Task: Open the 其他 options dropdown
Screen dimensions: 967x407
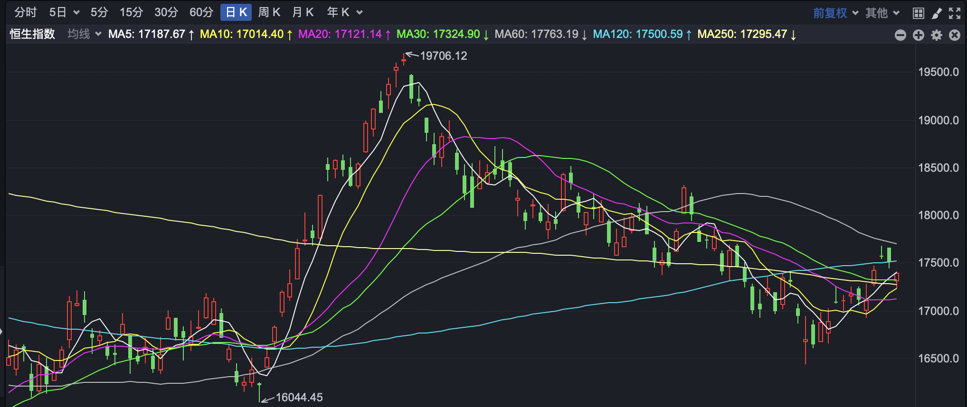Action: (882, 13)
